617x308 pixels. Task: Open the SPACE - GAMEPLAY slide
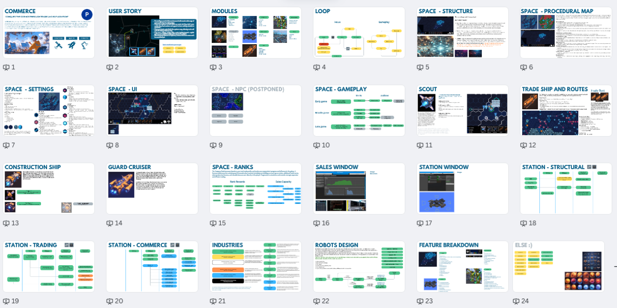[359, 111]
